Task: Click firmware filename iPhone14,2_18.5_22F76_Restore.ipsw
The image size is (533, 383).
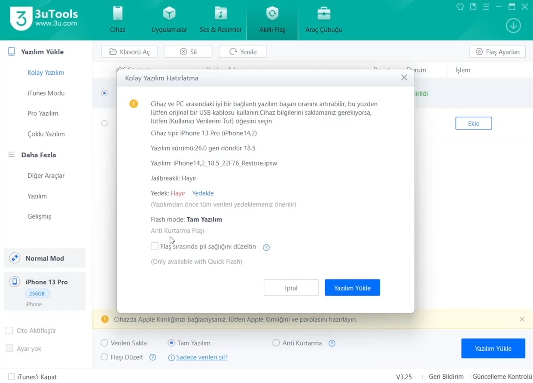Action: [x=225, y=163]
